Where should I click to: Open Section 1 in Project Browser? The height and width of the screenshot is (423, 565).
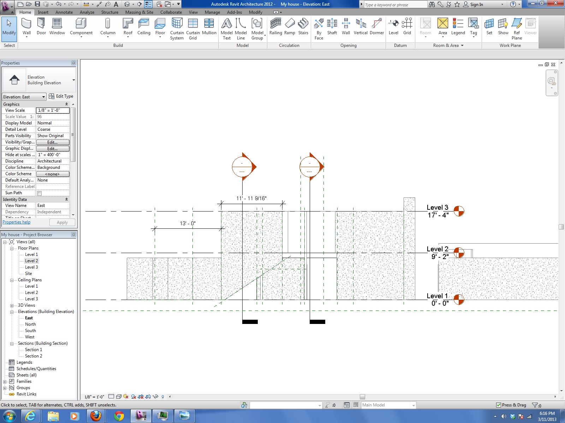34,350
